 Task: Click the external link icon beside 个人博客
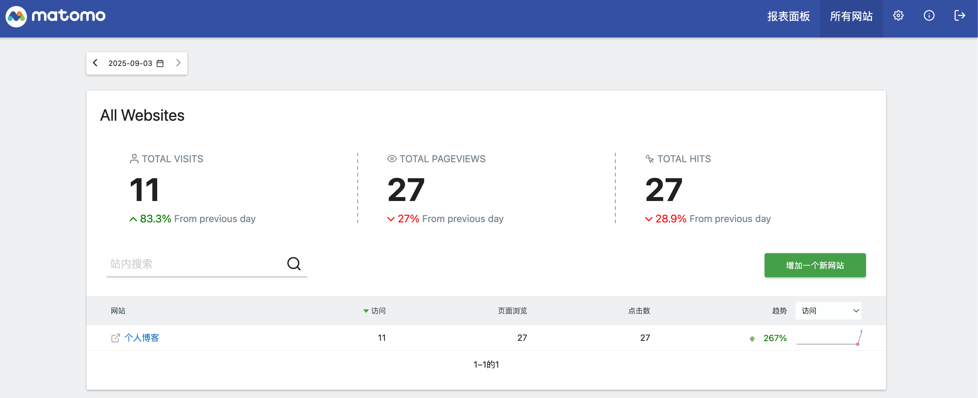pos(115,338)
